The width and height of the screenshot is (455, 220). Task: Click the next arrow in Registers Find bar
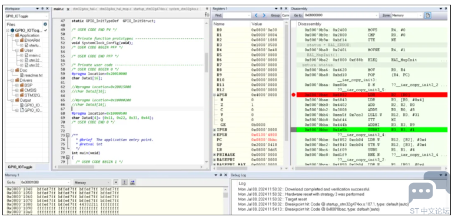264,15
